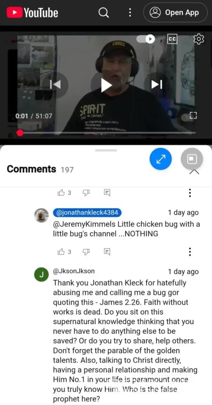Enter fullscreen with the corner brackets icon
Screen dimensions: 212x405
193,115
